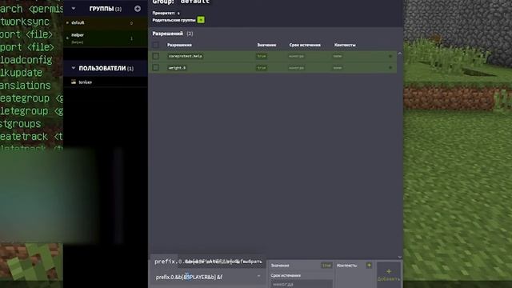The image size is (512, 288).
Task: Toggle the select-all permissions checkbox
Action: [x=156, y=45]
